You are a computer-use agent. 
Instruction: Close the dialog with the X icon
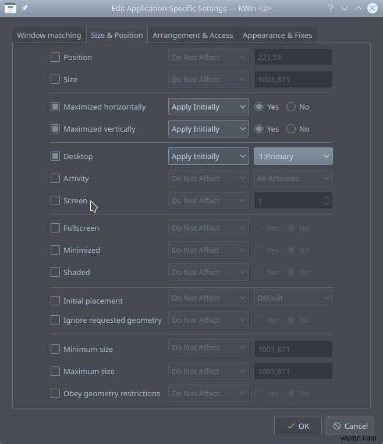click(x=373, y=8)
